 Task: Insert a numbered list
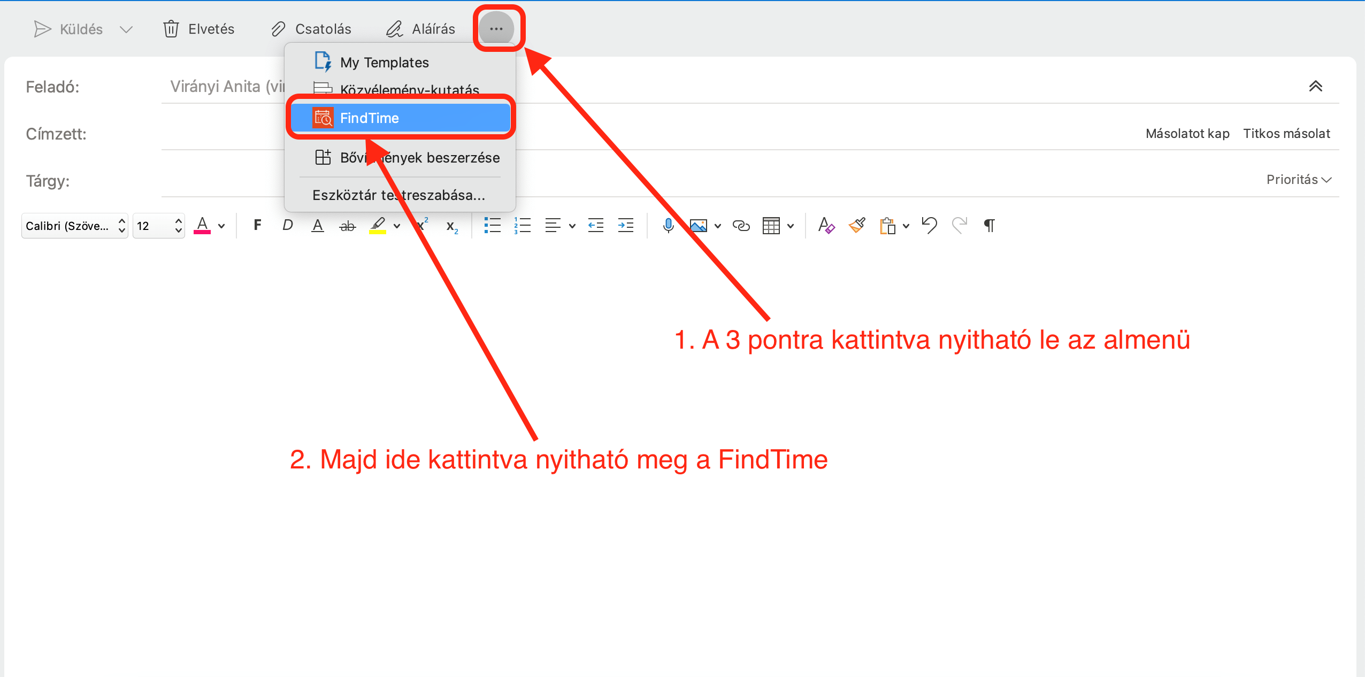pos(523,226)
